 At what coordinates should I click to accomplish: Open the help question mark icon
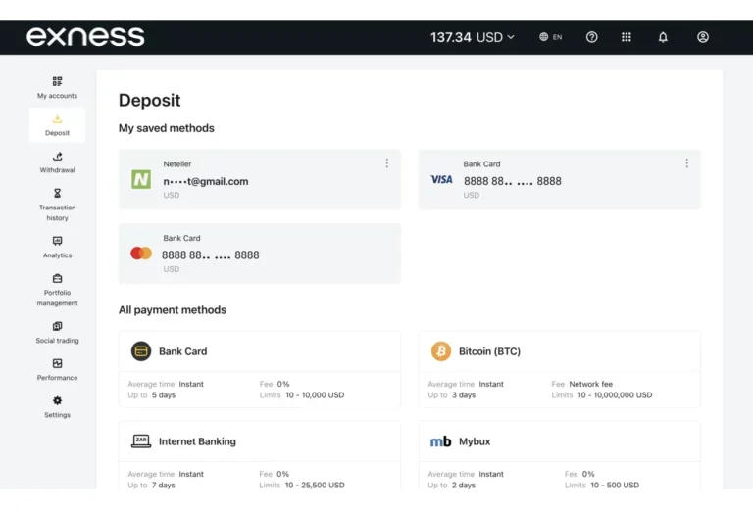591,37
